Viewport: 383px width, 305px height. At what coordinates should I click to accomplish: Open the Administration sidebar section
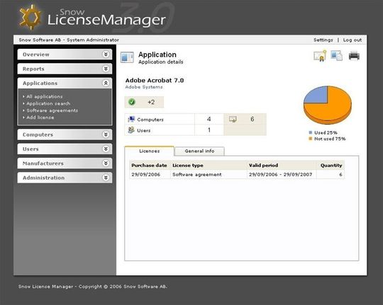pyautogui.click(x=65, y=178)
